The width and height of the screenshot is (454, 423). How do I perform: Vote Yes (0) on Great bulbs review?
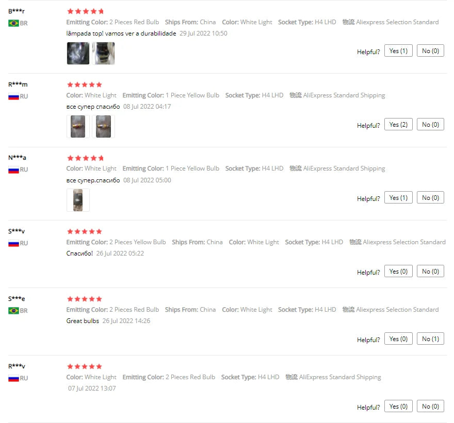pyautogui.click(x=398, y=339)
